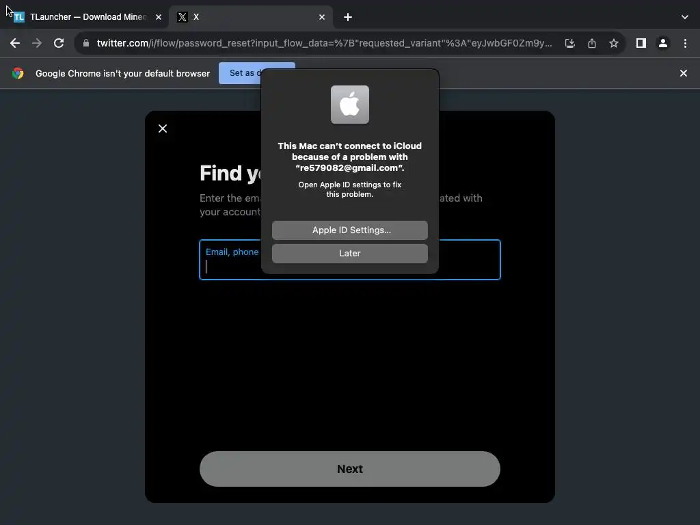Close the Find your account modal
This screenshot has height=525, width=700.
click(163, 129)
